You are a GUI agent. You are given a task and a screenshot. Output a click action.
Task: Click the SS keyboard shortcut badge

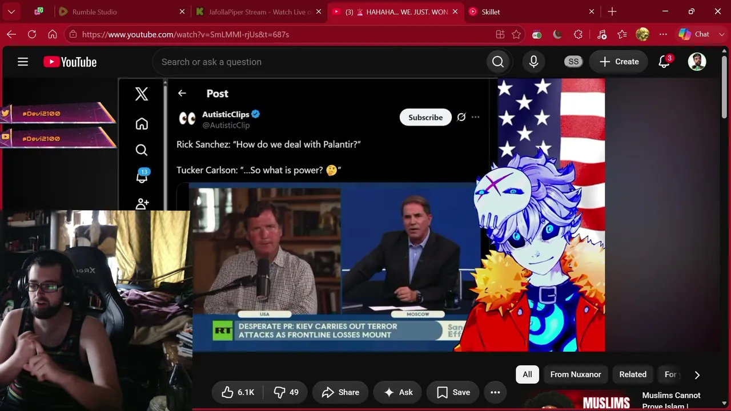pyautogui.click(x=573, y=62)
